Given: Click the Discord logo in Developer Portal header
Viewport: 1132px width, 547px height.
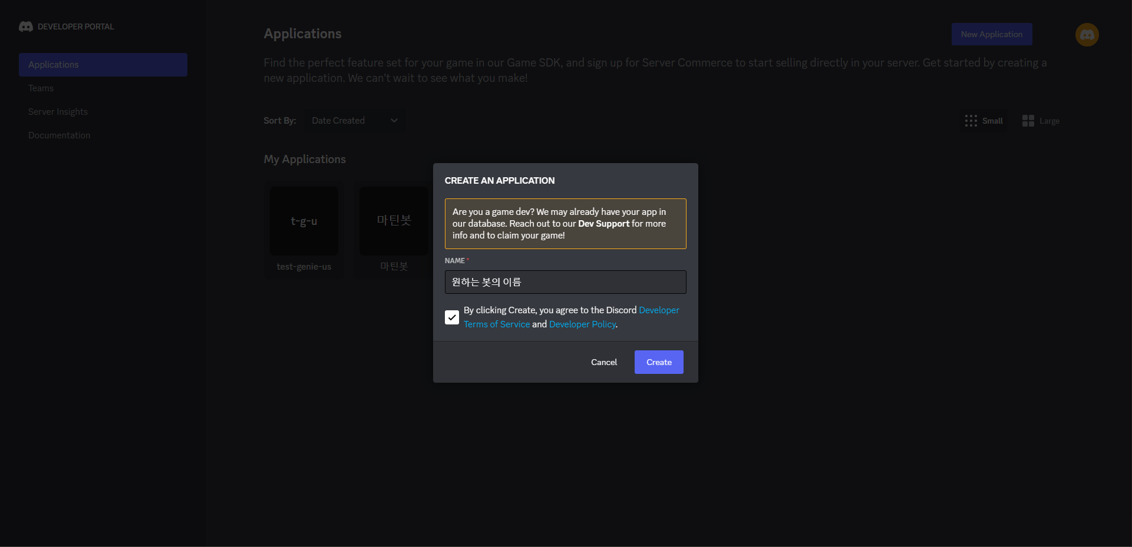Looking at the screenshot, I should [25, 26].
